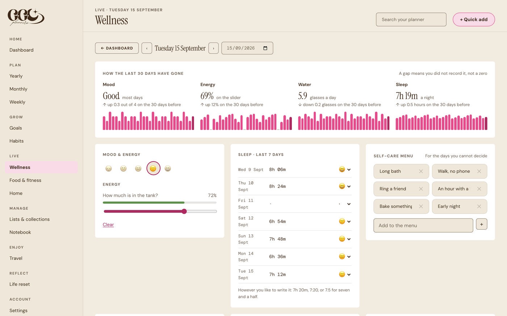Click the Energy 69% stat

207,96
